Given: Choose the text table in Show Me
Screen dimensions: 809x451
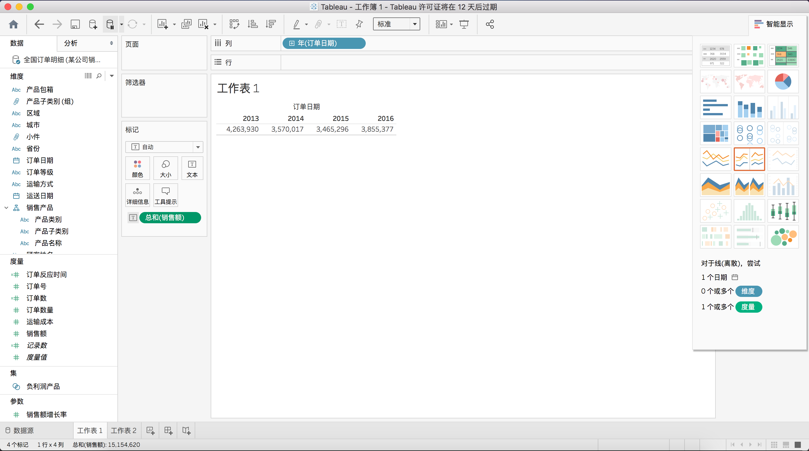Looking at the screenshot, I should coord(716,56).
